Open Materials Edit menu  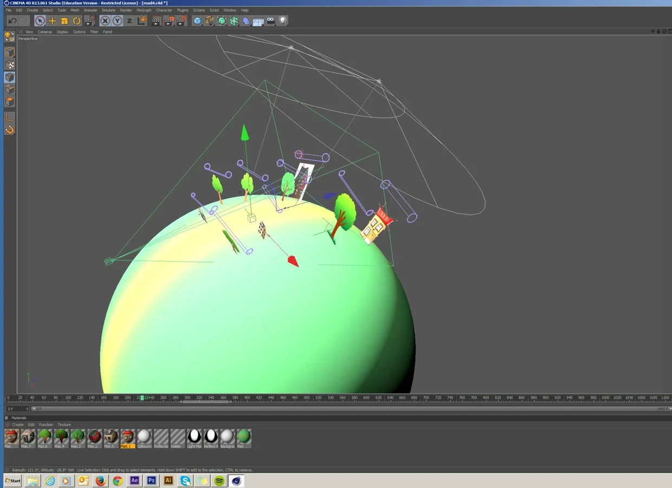[31, 425]
